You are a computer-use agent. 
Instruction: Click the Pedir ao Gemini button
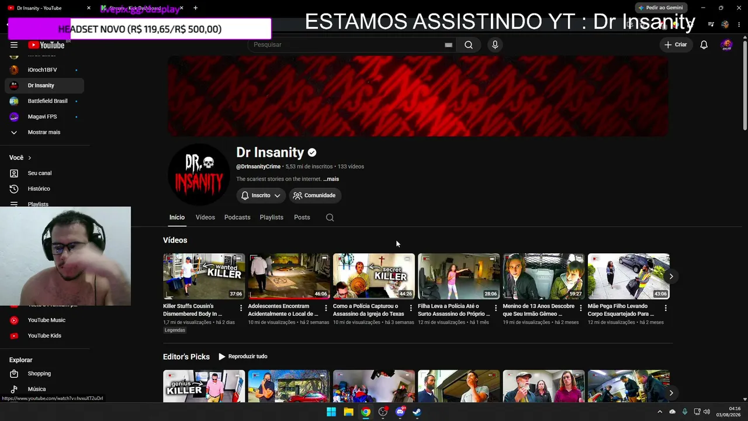660,8
